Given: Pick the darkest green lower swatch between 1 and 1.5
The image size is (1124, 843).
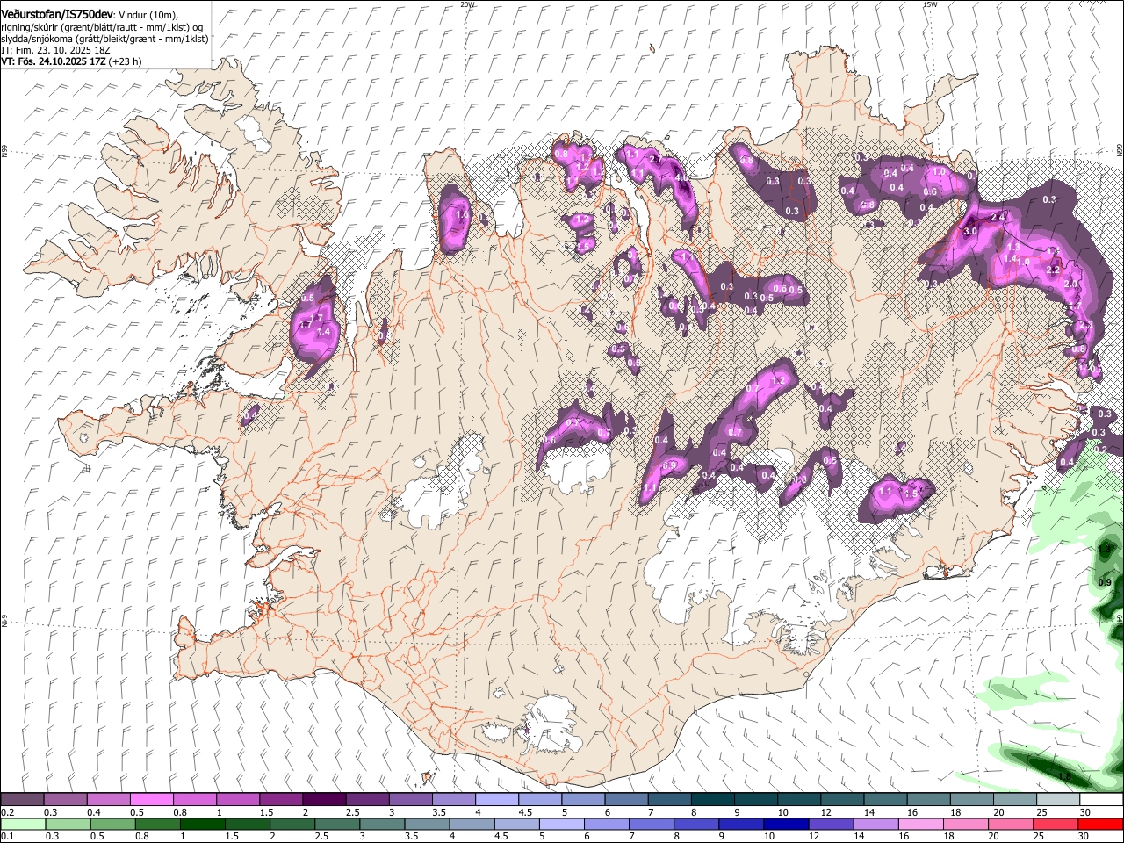Looking at the screenshot, I should [202, 825].
